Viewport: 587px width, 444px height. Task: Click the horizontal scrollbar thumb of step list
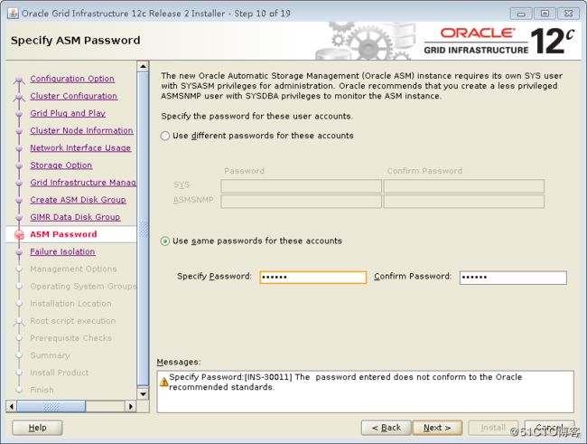point(51,406)
